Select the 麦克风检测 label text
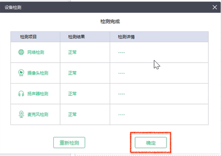Image resolution: width=221 pixels, height=156 pixels. point(38,115)
